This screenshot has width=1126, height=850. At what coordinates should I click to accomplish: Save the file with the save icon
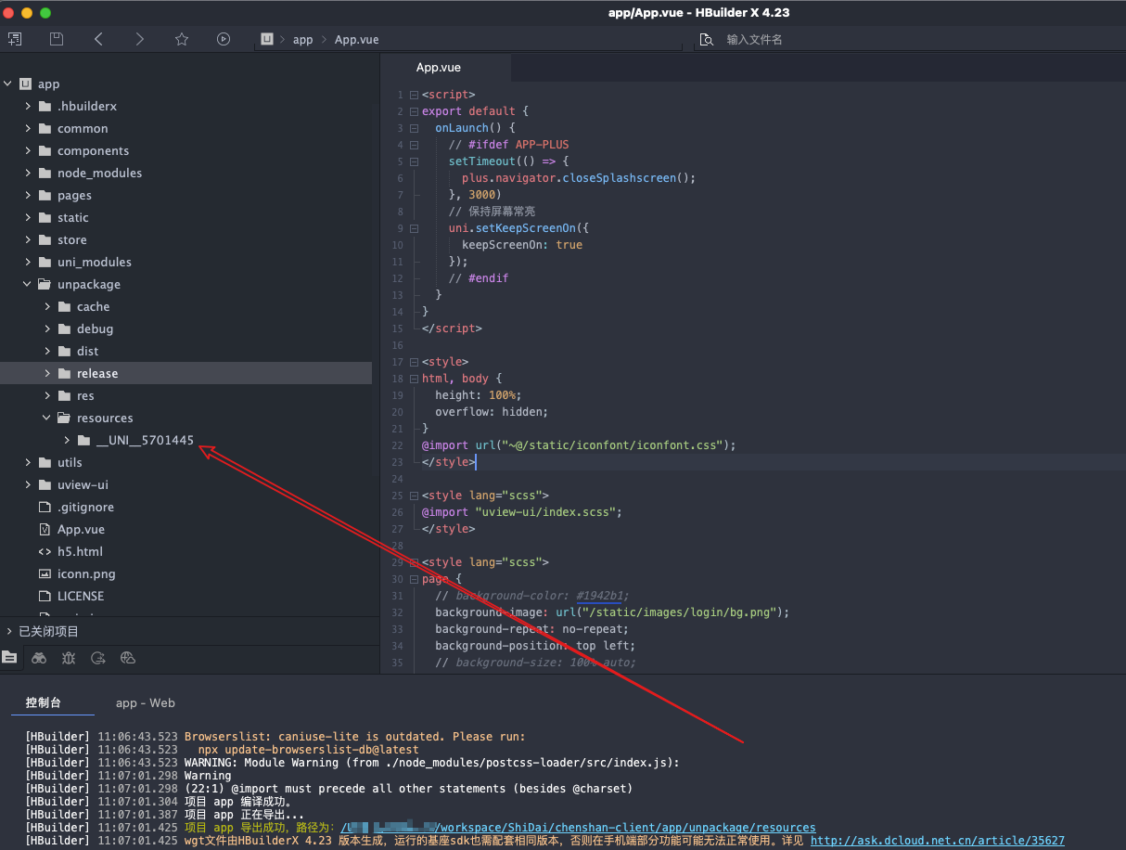click(x=56, y=39)
